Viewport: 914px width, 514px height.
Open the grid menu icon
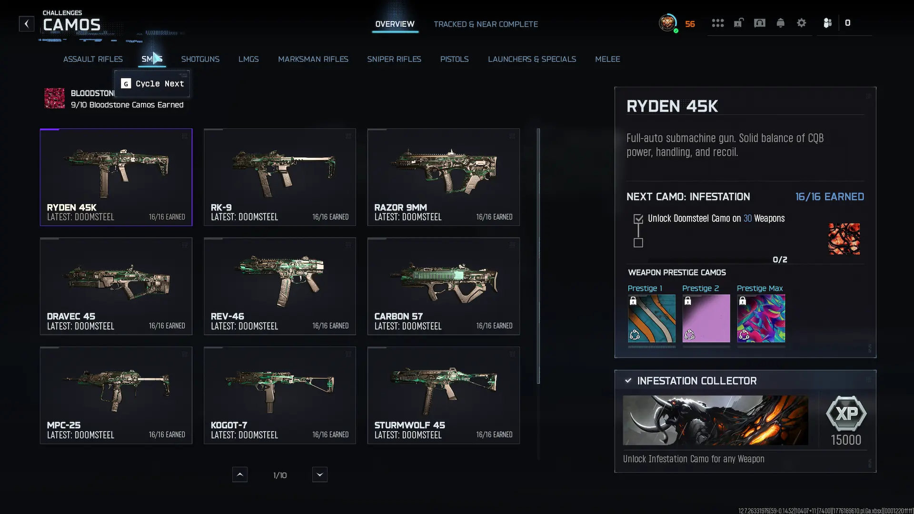pyautogui.click(x=717, y=23)
